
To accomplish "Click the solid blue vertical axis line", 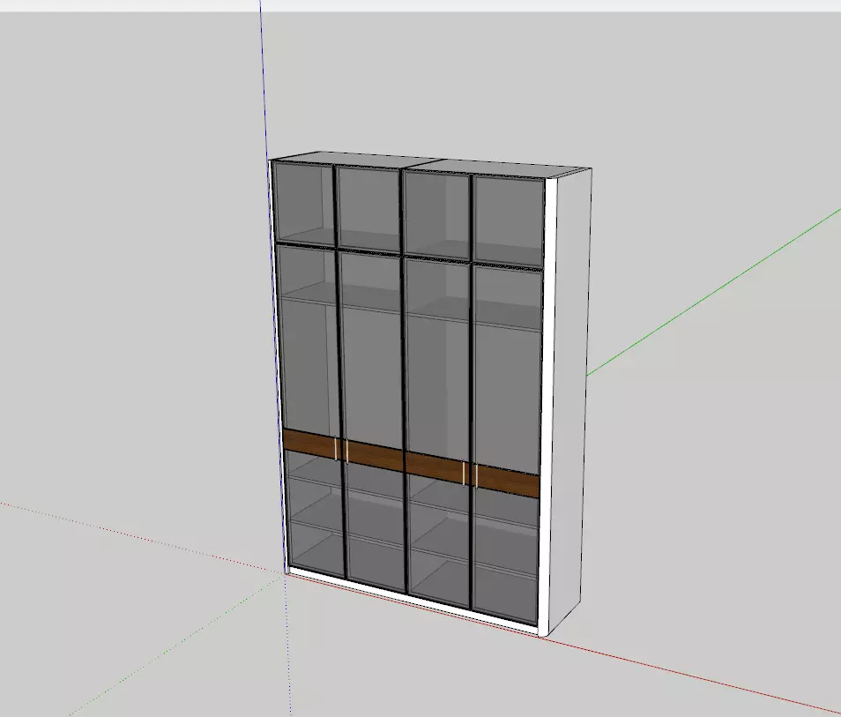I will pos(264,80).
